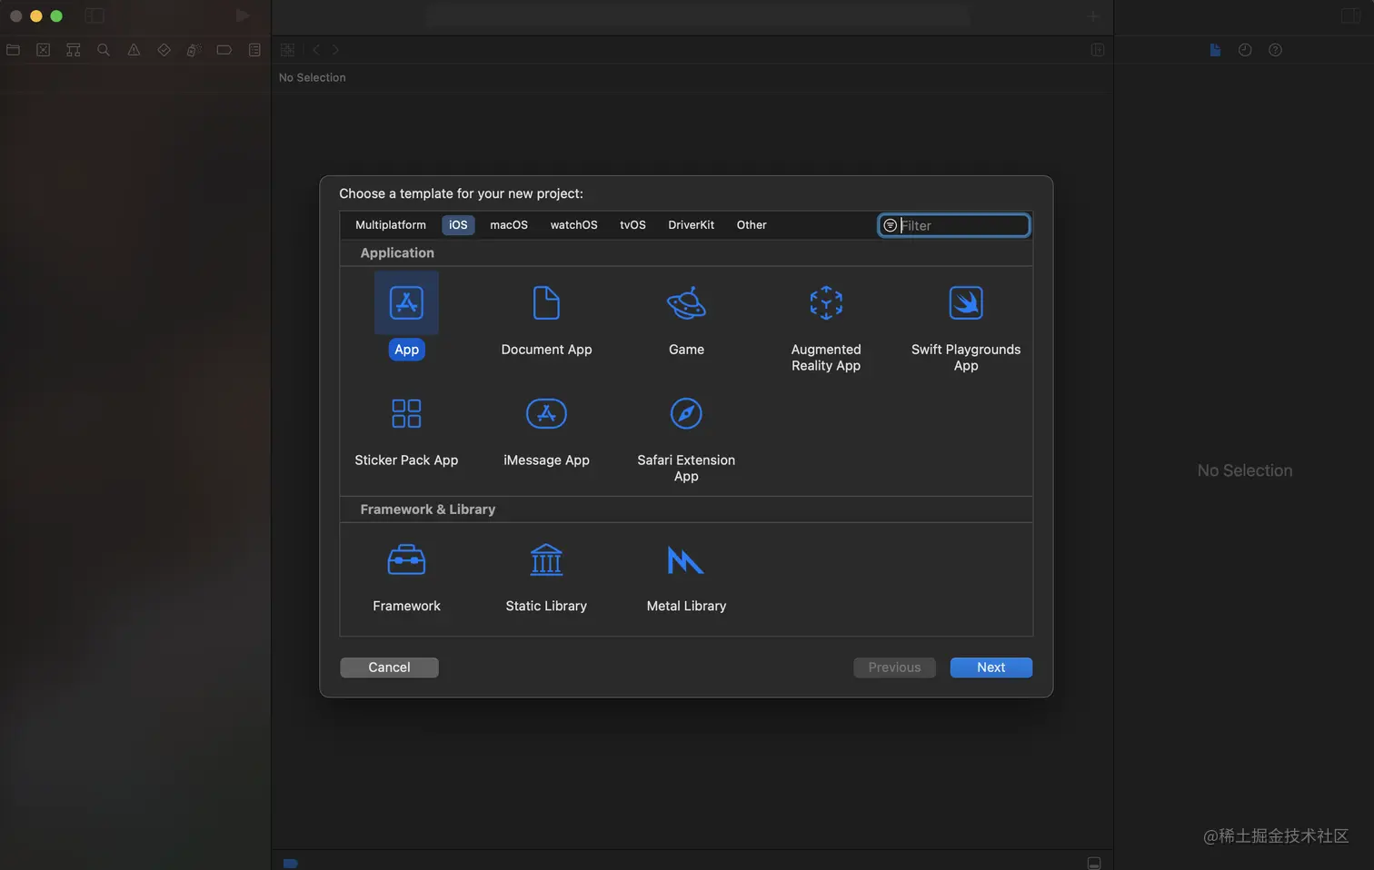This screenshot has height=870, width=1374.
Task: Click the Filter search field
Action: pyautogui.click(x=954, y=225)
